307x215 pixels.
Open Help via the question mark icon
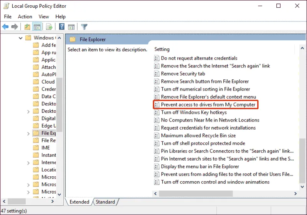(61, 27)
